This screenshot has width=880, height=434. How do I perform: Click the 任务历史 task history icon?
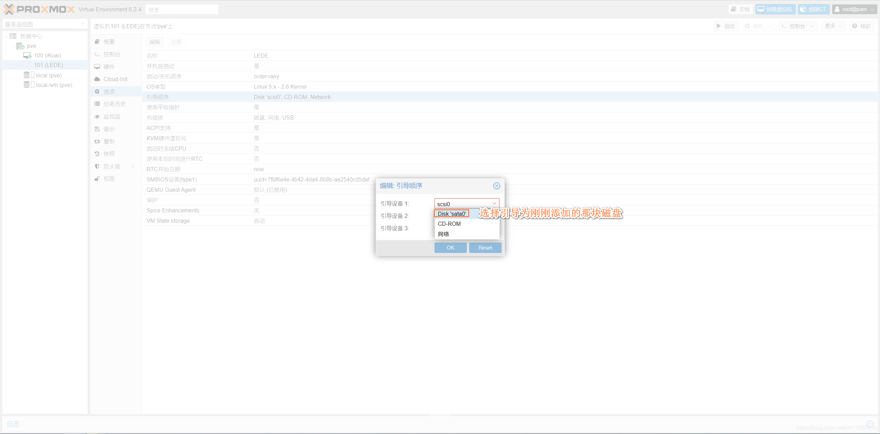[97, 104]
